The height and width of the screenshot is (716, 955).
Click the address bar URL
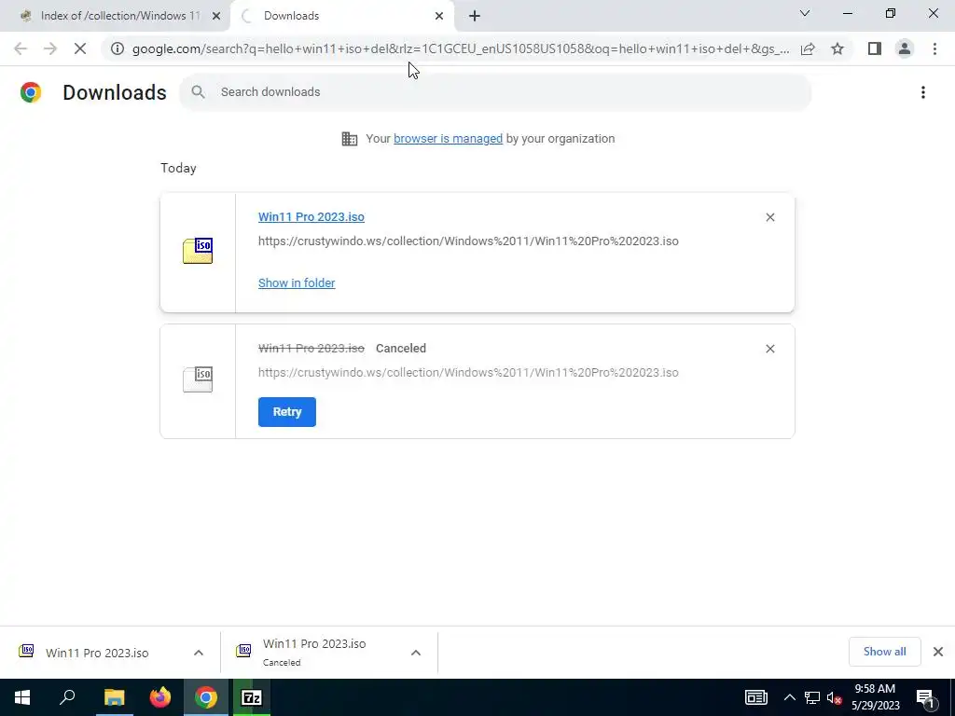click(461, 48)
